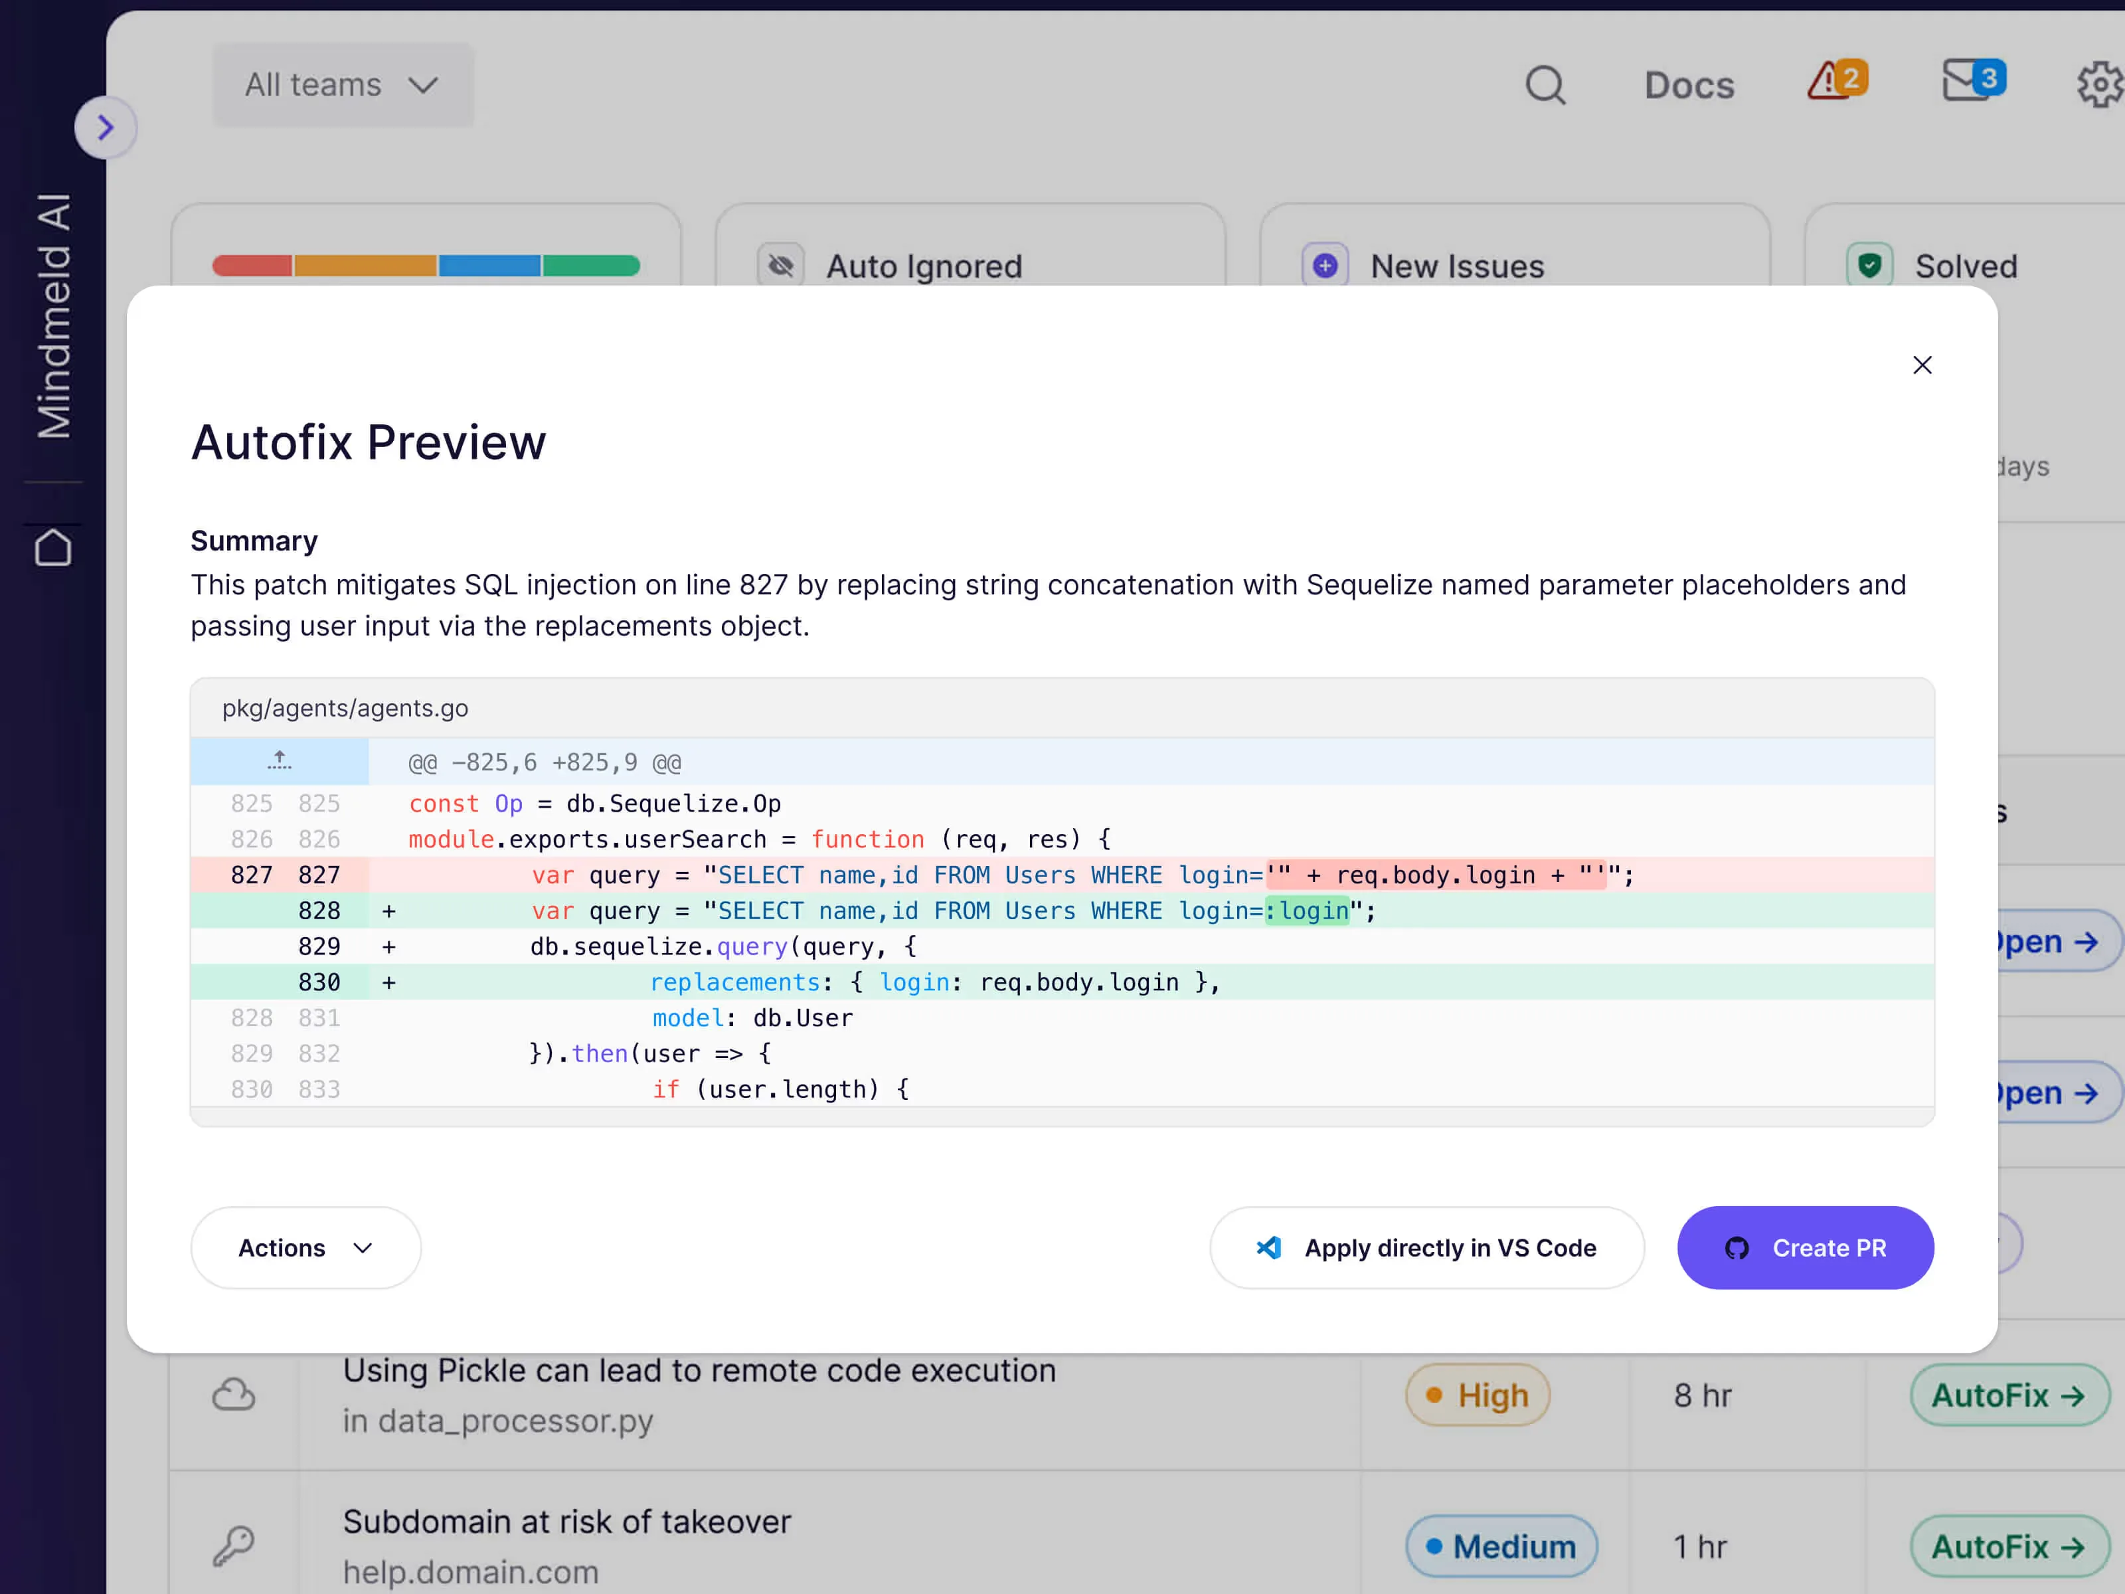The image size is (2125, 1594).
Task: Open the All teams dropdown
Action: 342,84
